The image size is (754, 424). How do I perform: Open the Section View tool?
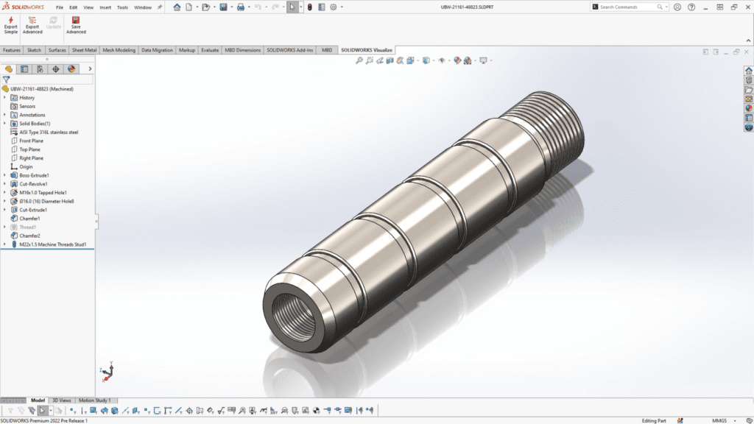coord(390,60)
